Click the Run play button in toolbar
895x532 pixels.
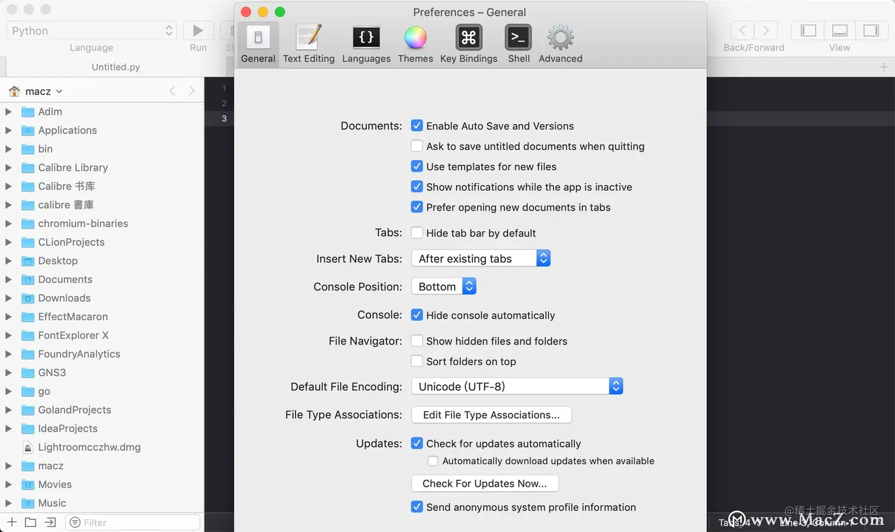pyautogui.click(x=198, y=31)
